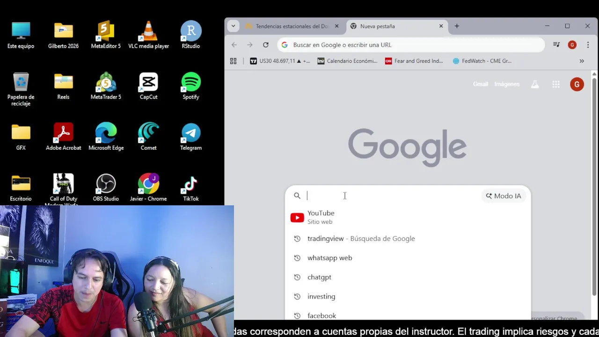The image size is (599, 337).
Task: Open Calendario Económico bookmark
Action: pyautogui.click(x=347, y=61)
